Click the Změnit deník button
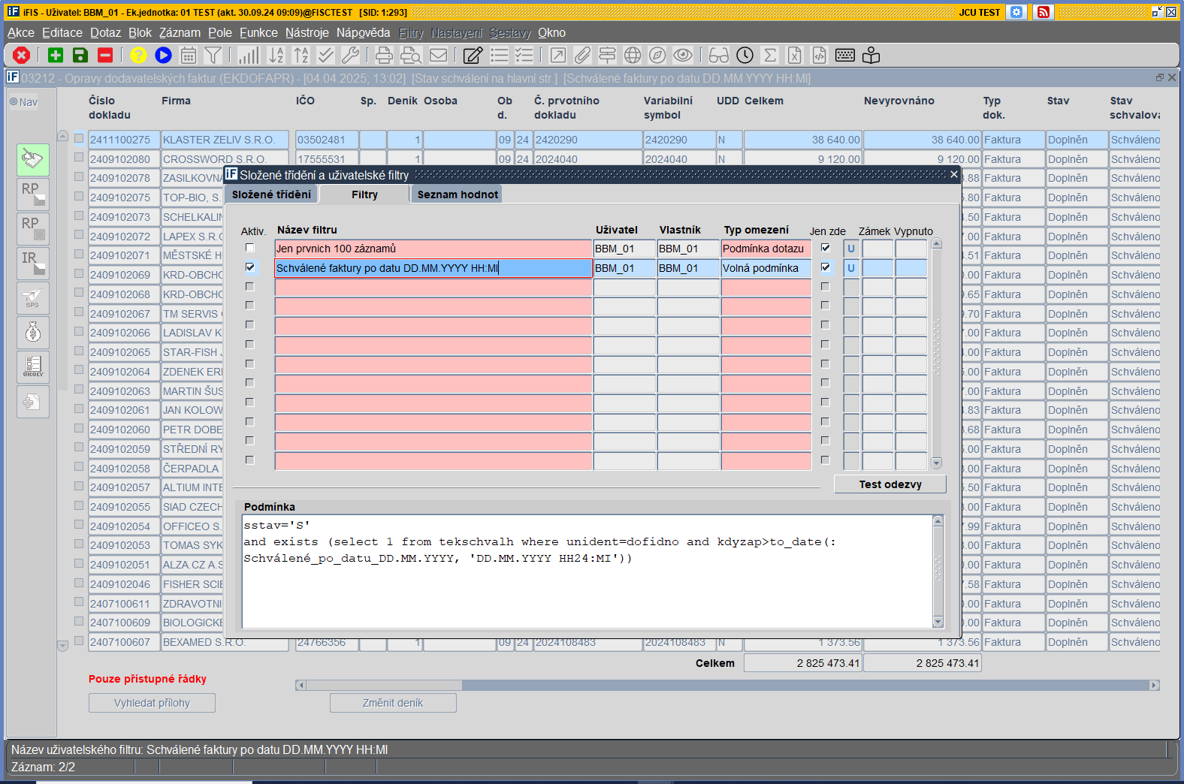The height and width of the screenshot is (784, 1184). coord(393,703)
